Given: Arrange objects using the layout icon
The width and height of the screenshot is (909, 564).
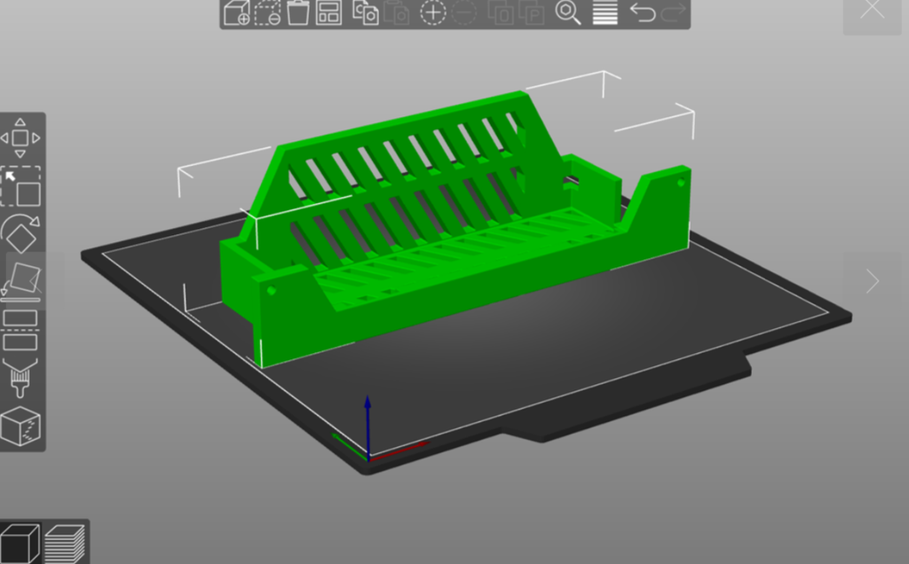Looking at the screenshot, I should tap(328, 12).
